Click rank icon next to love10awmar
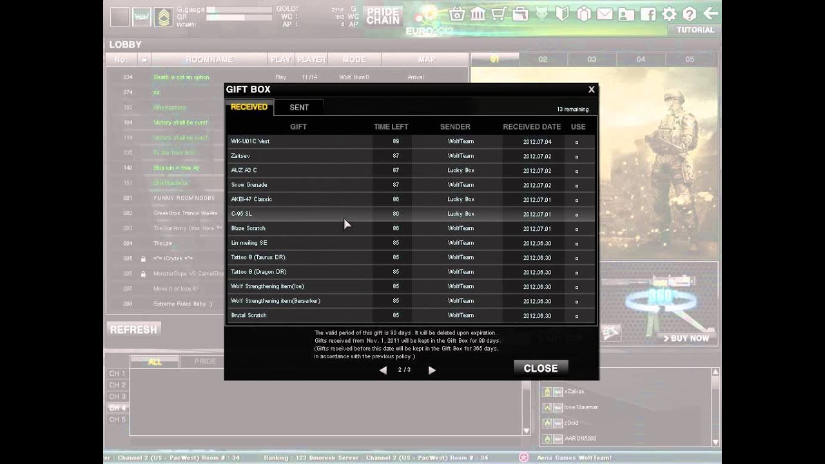The width and height of the screenshot is (825, 464). (x=547, y=407)
